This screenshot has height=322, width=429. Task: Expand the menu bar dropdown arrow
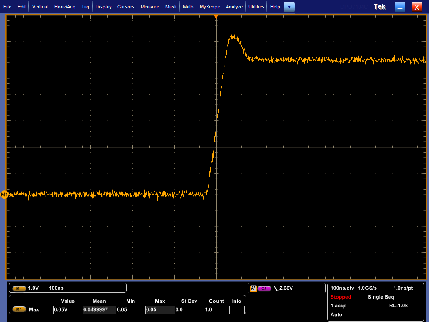click(289, 7)
